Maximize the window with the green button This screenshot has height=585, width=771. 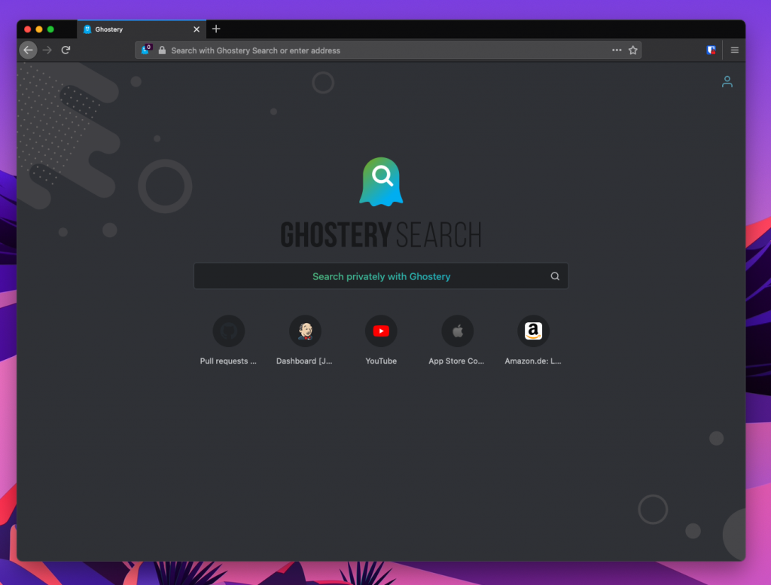[50, 29]
